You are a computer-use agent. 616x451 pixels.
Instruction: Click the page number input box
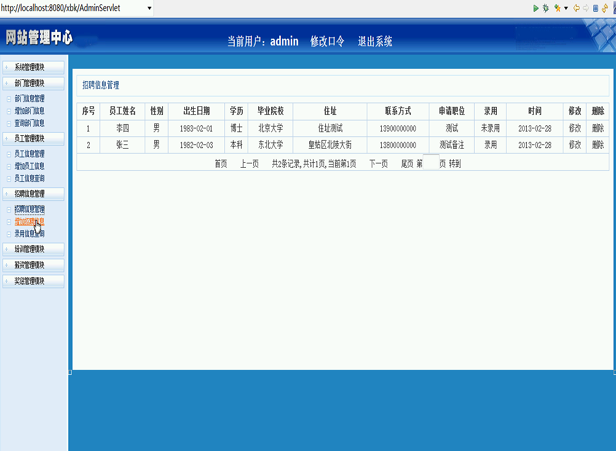point(431,162)
